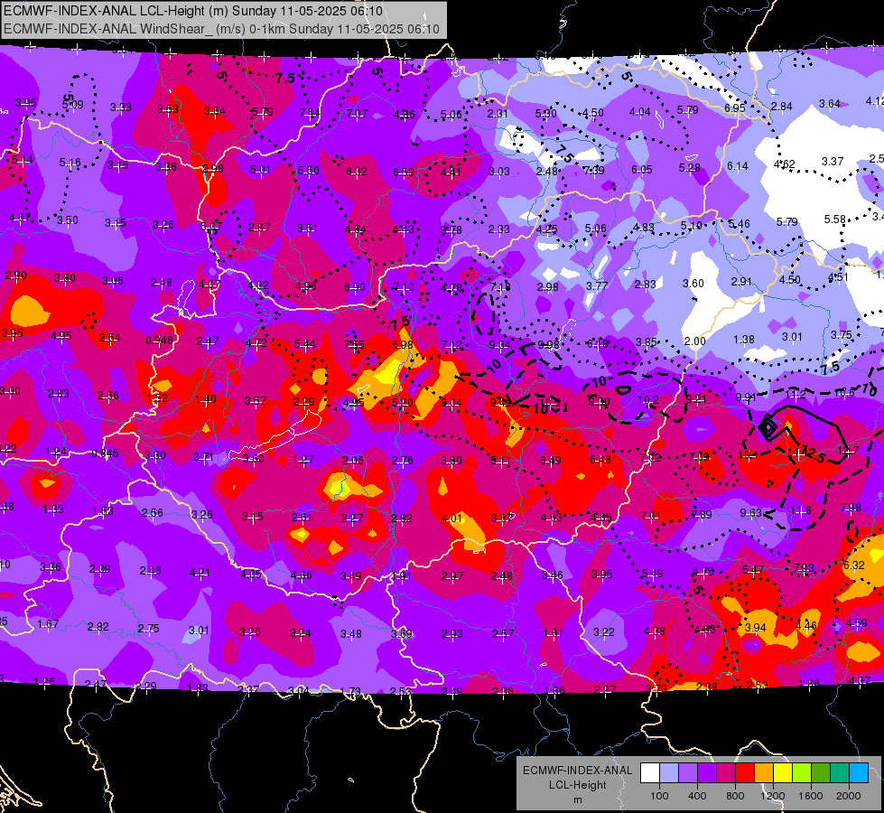Click the '4.21' wind shear value

click(x=200, y=573)
